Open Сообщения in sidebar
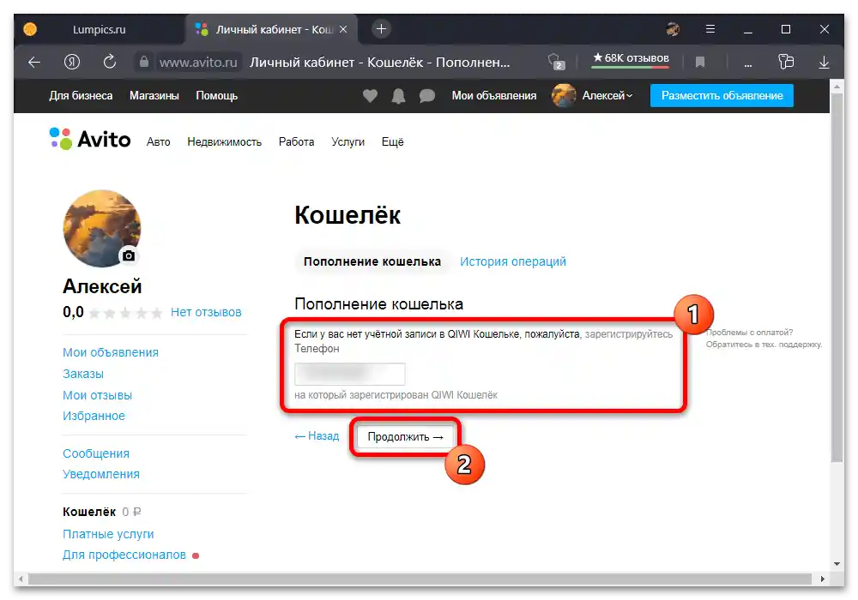Screen dimensions: 858x600 (96, 453)
